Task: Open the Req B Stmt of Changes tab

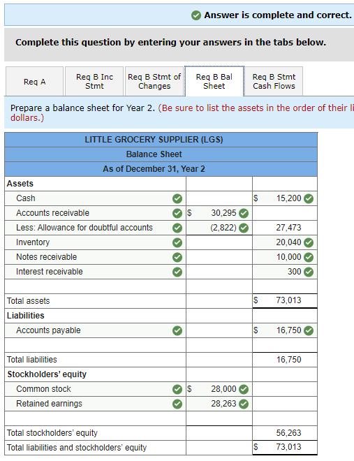Action: pos(154,82)
